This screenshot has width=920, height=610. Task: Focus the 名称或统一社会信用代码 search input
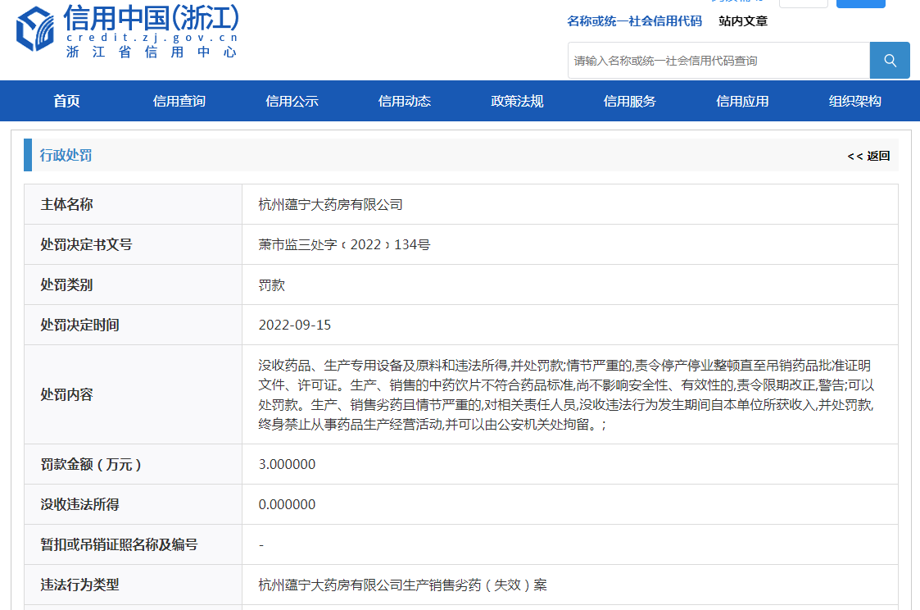pos(718,61)
